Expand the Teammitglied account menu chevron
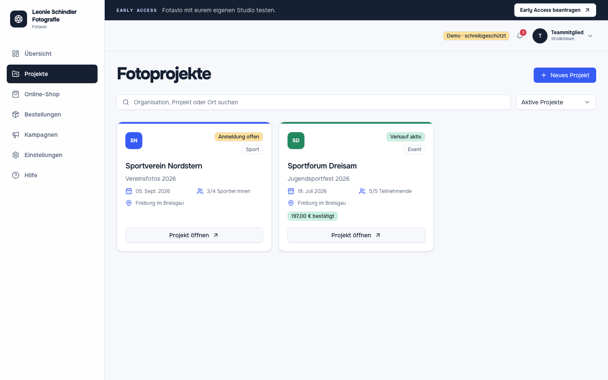Screen dimensions: 608x380 590,36
